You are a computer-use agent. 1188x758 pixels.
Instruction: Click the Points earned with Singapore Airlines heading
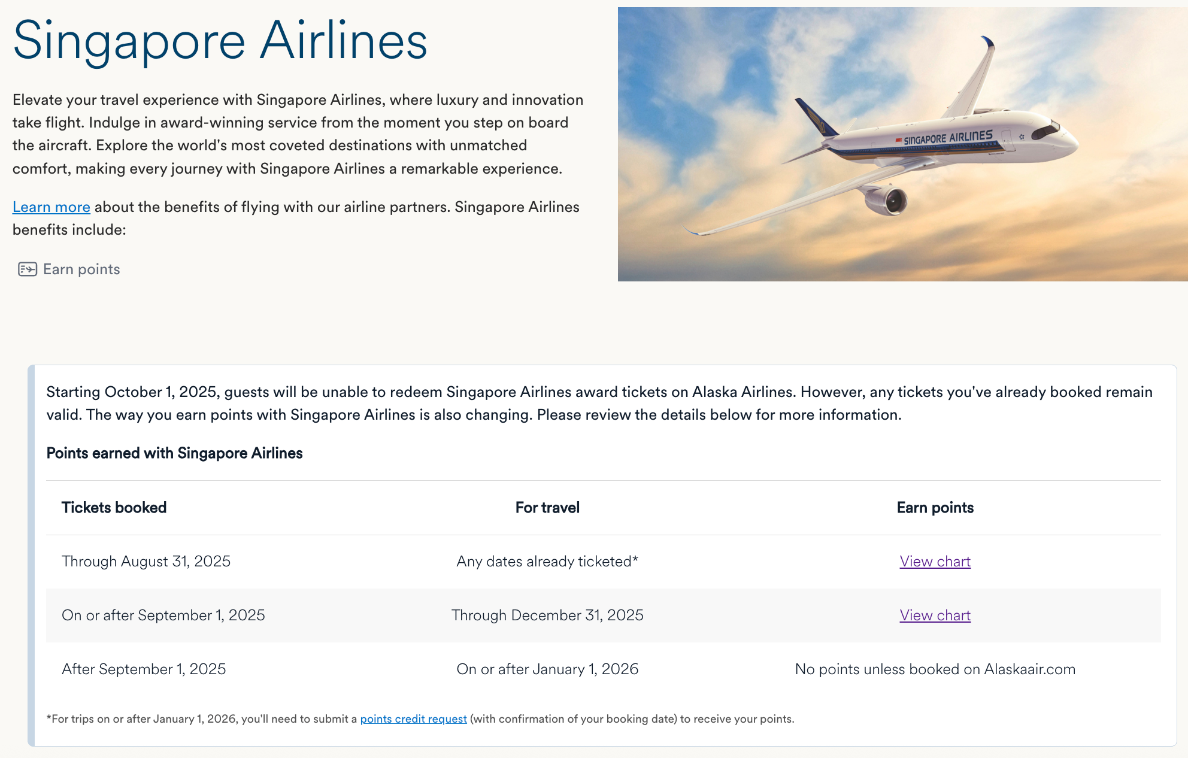point(174,453)
